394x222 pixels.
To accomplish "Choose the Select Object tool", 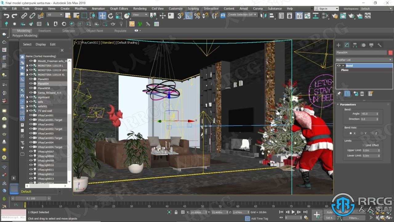I will [68, 15].
